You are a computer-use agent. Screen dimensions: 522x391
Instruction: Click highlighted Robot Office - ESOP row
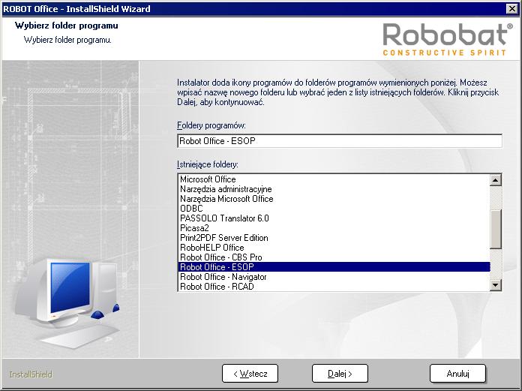point(334,267)
